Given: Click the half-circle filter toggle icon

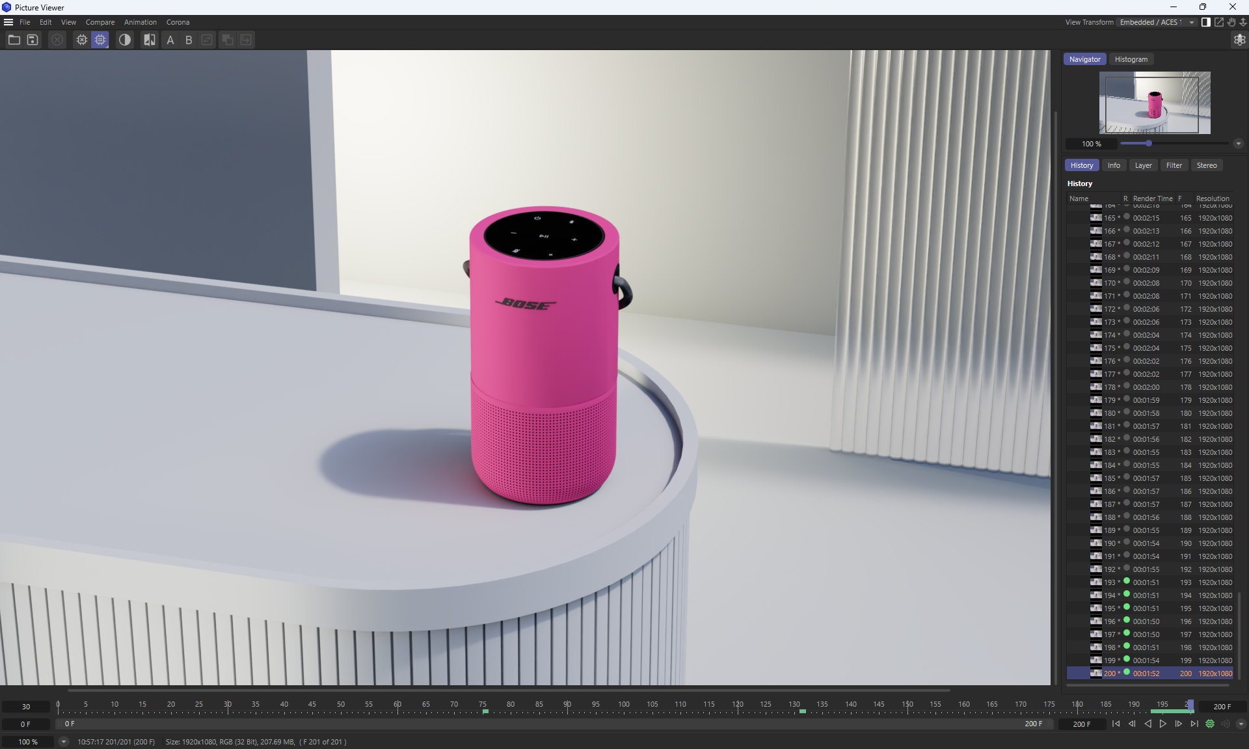Looking at the screenshot, I should 124,40.
